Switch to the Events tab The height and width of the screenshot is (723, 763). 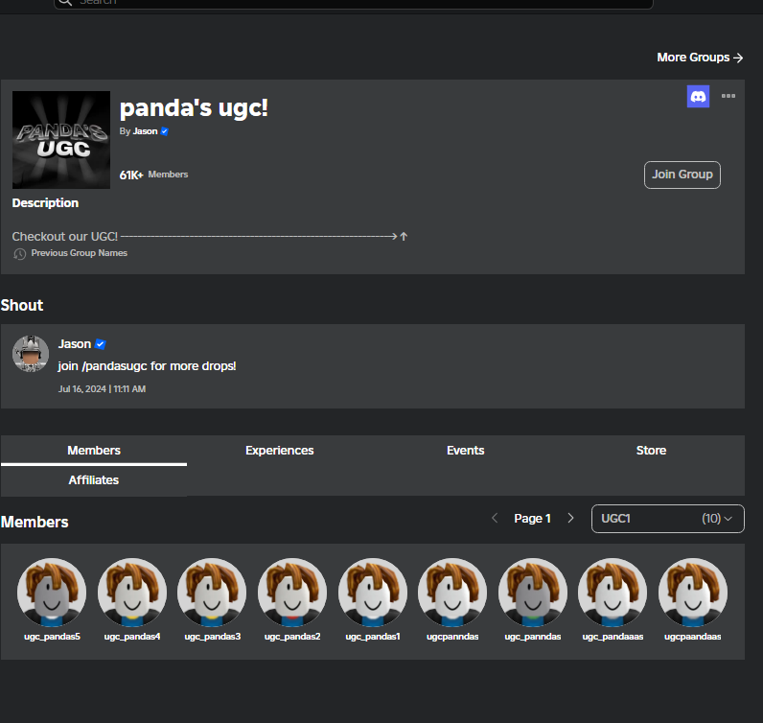(x=465, y=451)
